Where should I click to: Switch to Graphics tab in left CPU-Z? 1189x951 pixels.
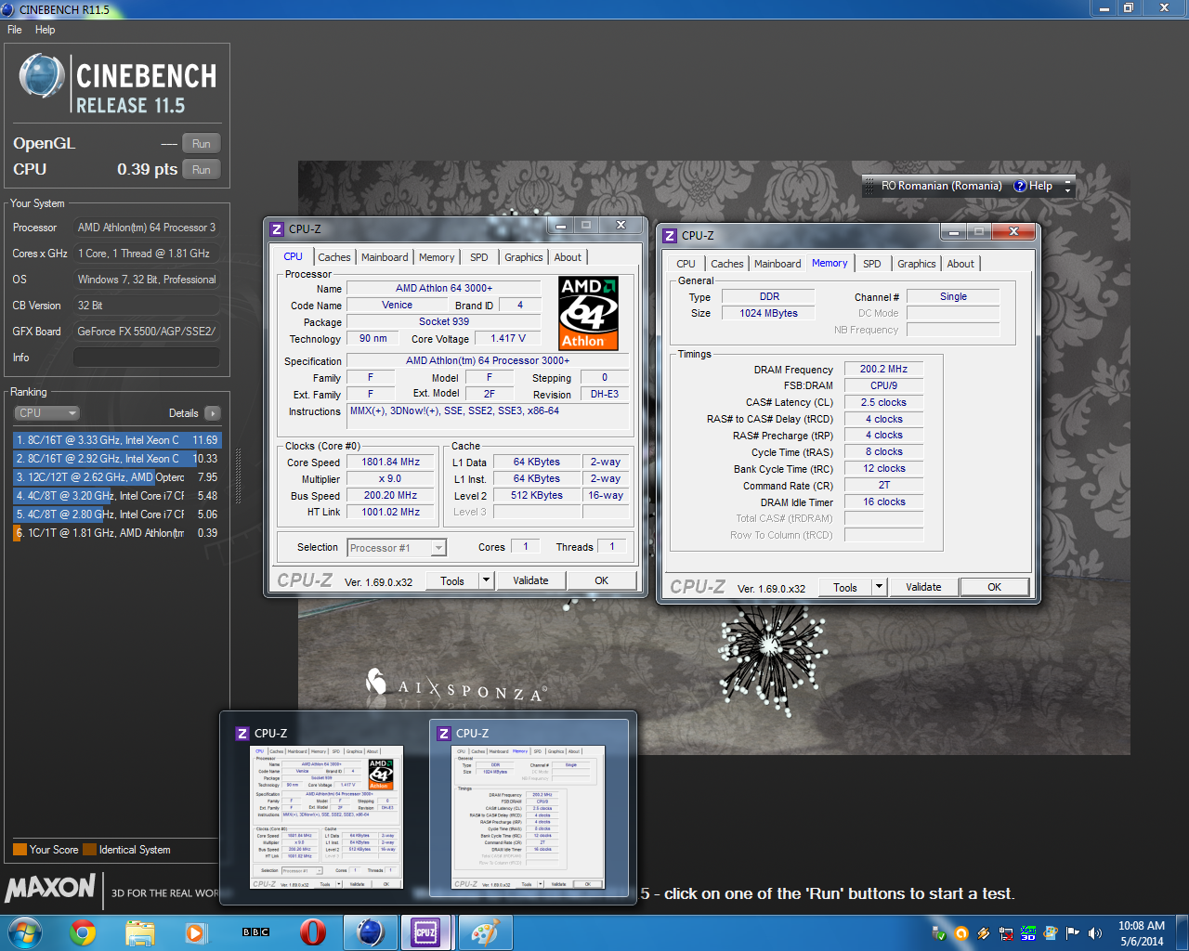pyautogui.click(x=524, y=257)
